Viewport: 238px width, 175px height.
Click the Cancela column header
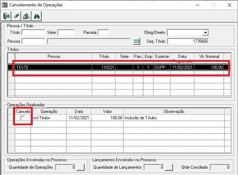[23, 111]
